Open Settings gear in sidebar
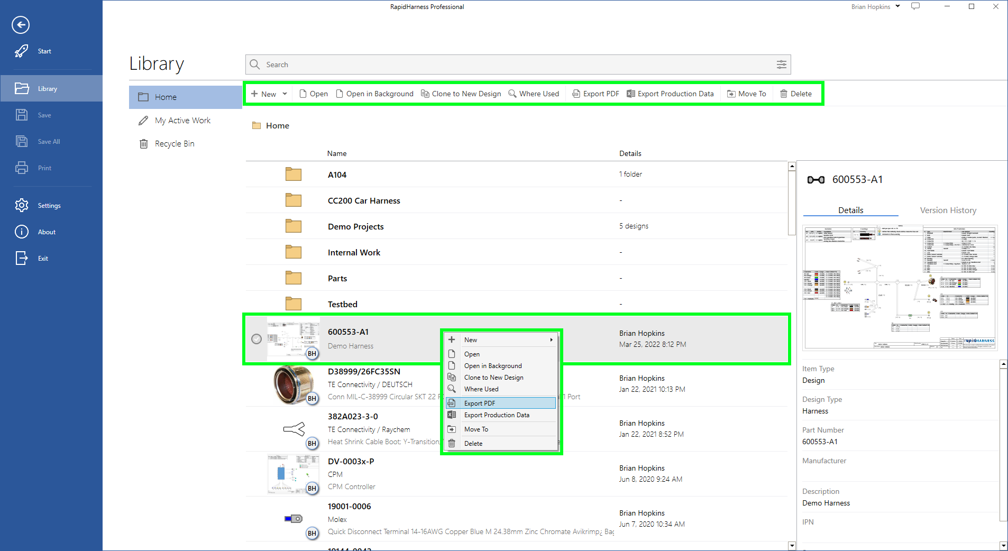 pyautogui.click(x=22, y=205)
